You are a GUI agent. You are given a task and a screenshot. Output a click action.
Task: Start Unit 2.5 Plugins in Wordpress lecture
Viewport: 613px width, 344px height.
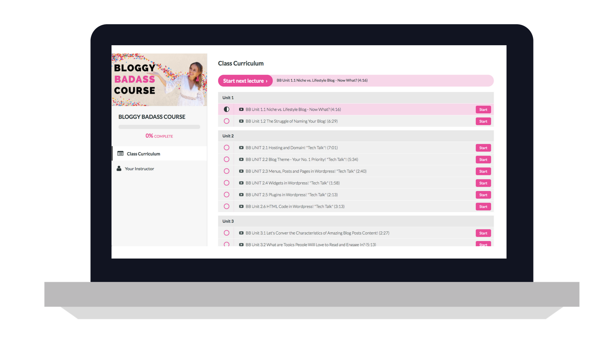click(483, 195)
